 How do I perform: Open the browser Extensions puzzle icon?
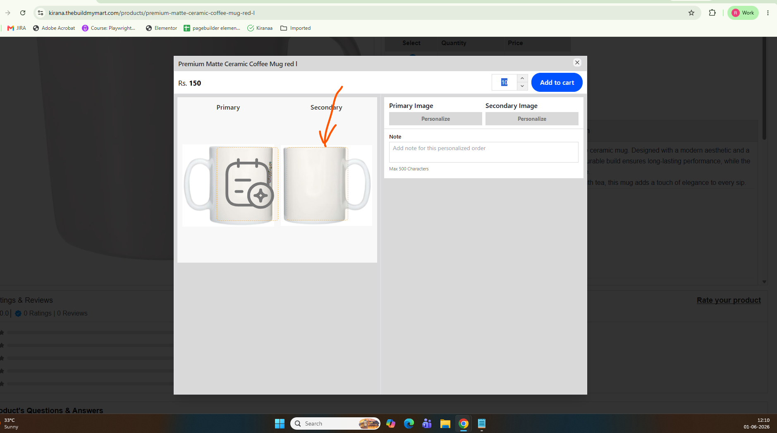pyautogui.click(x=712, y=13)
